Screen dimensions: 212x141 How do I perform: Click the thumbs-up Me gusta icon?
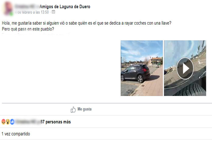(73, 110)
